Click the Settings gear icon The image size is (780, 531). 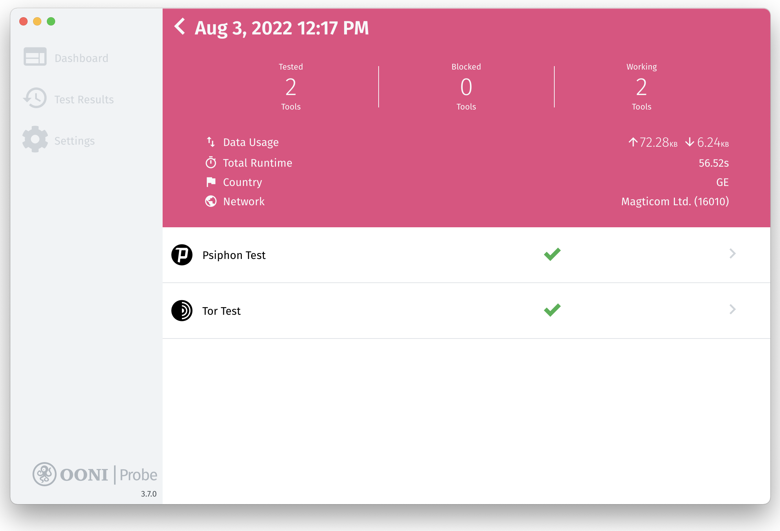pyautogui.click(x=35, y=139)
